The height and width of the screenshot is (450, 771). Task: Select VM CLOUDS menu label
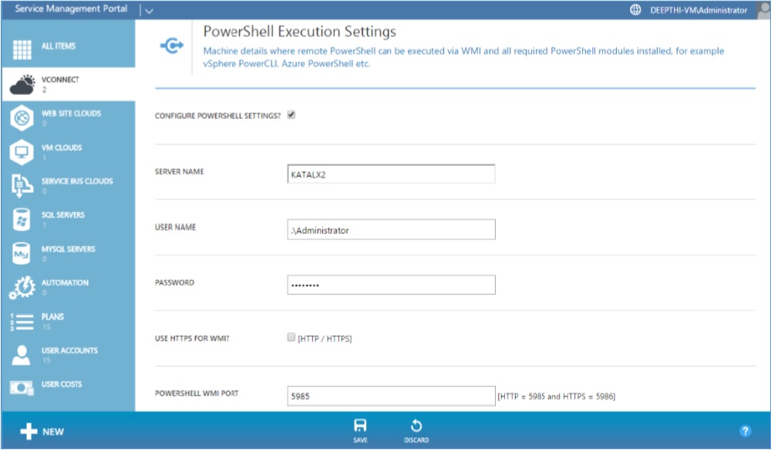coord(62,147)
